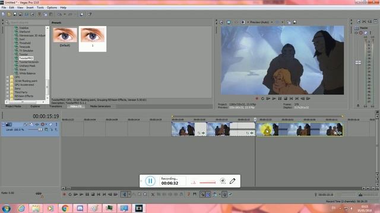Pause the screen recording
This screenshot has width=380, height=213.
[150, 181]
